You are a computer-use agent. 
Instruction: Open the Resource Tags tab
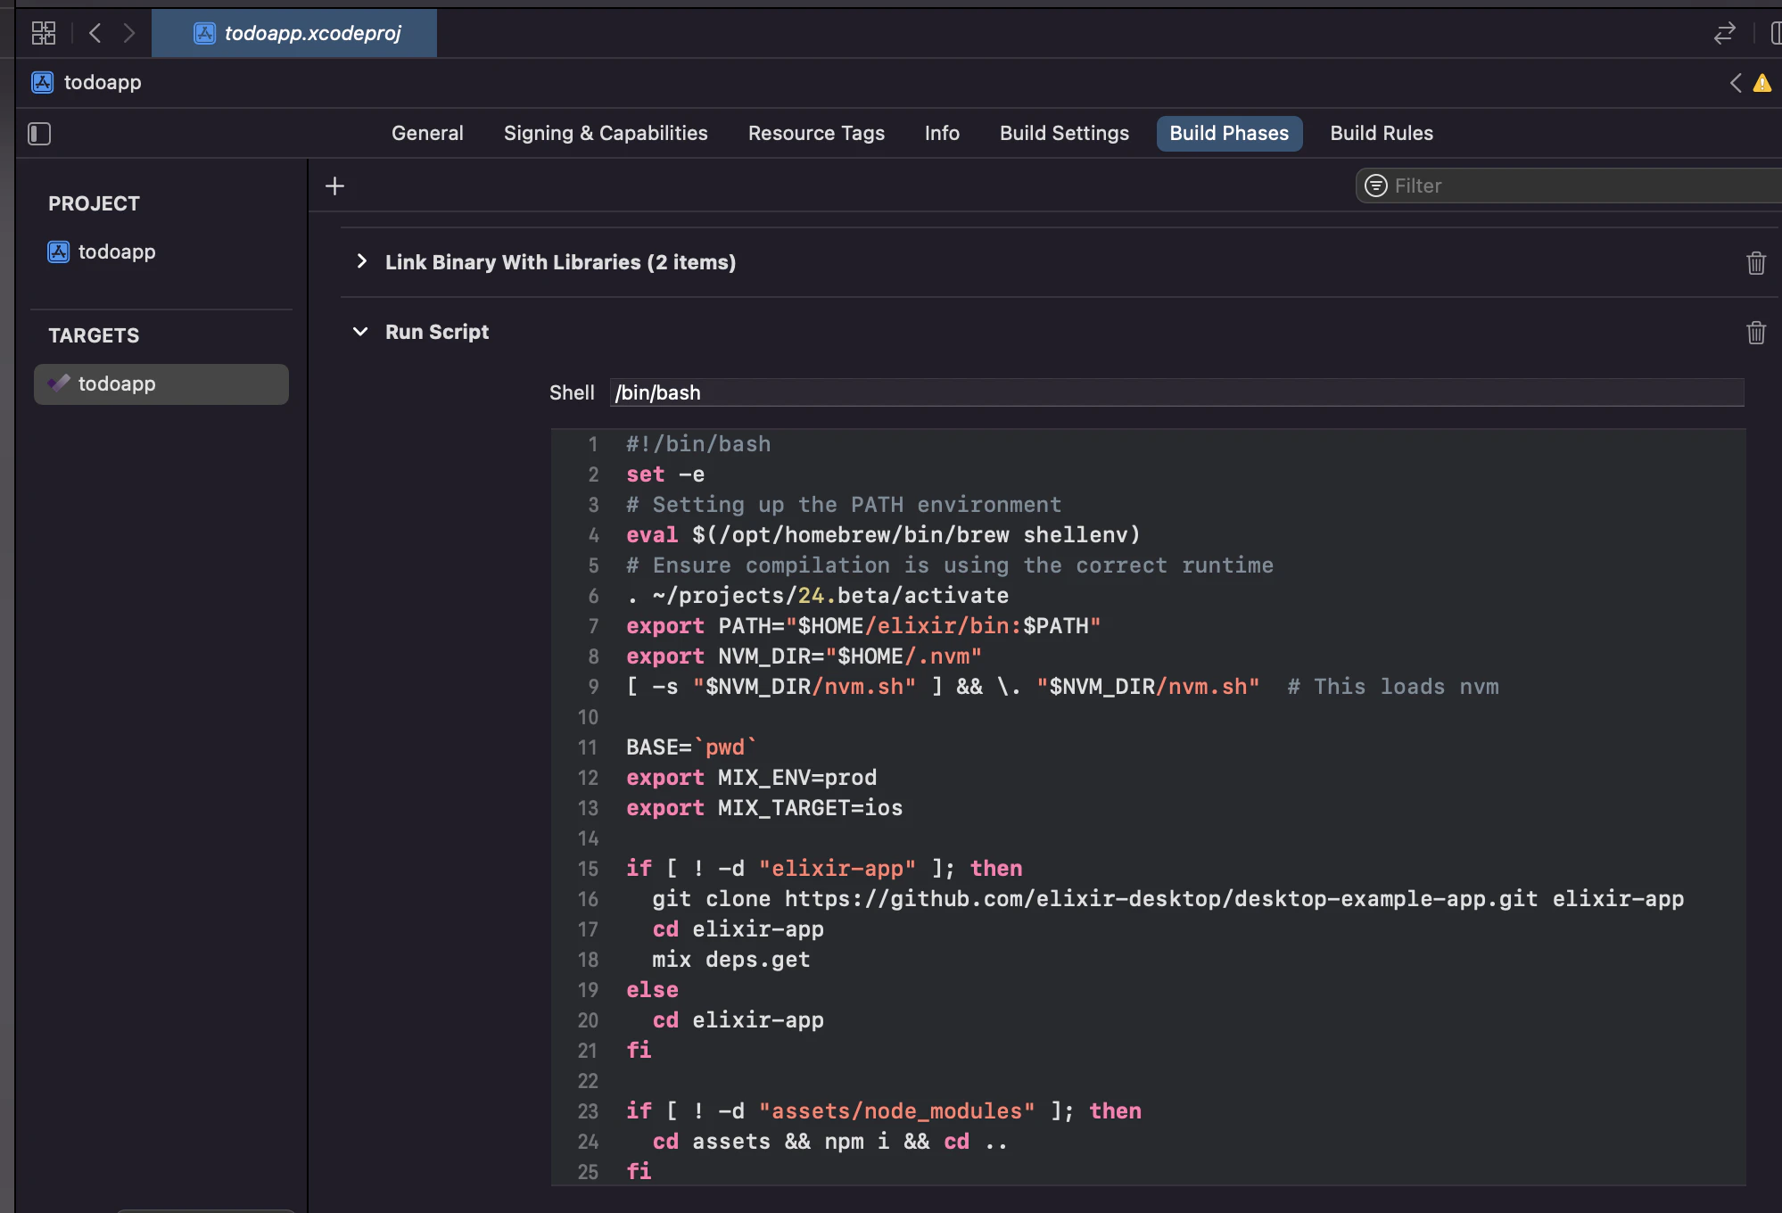tap(816, 133)
